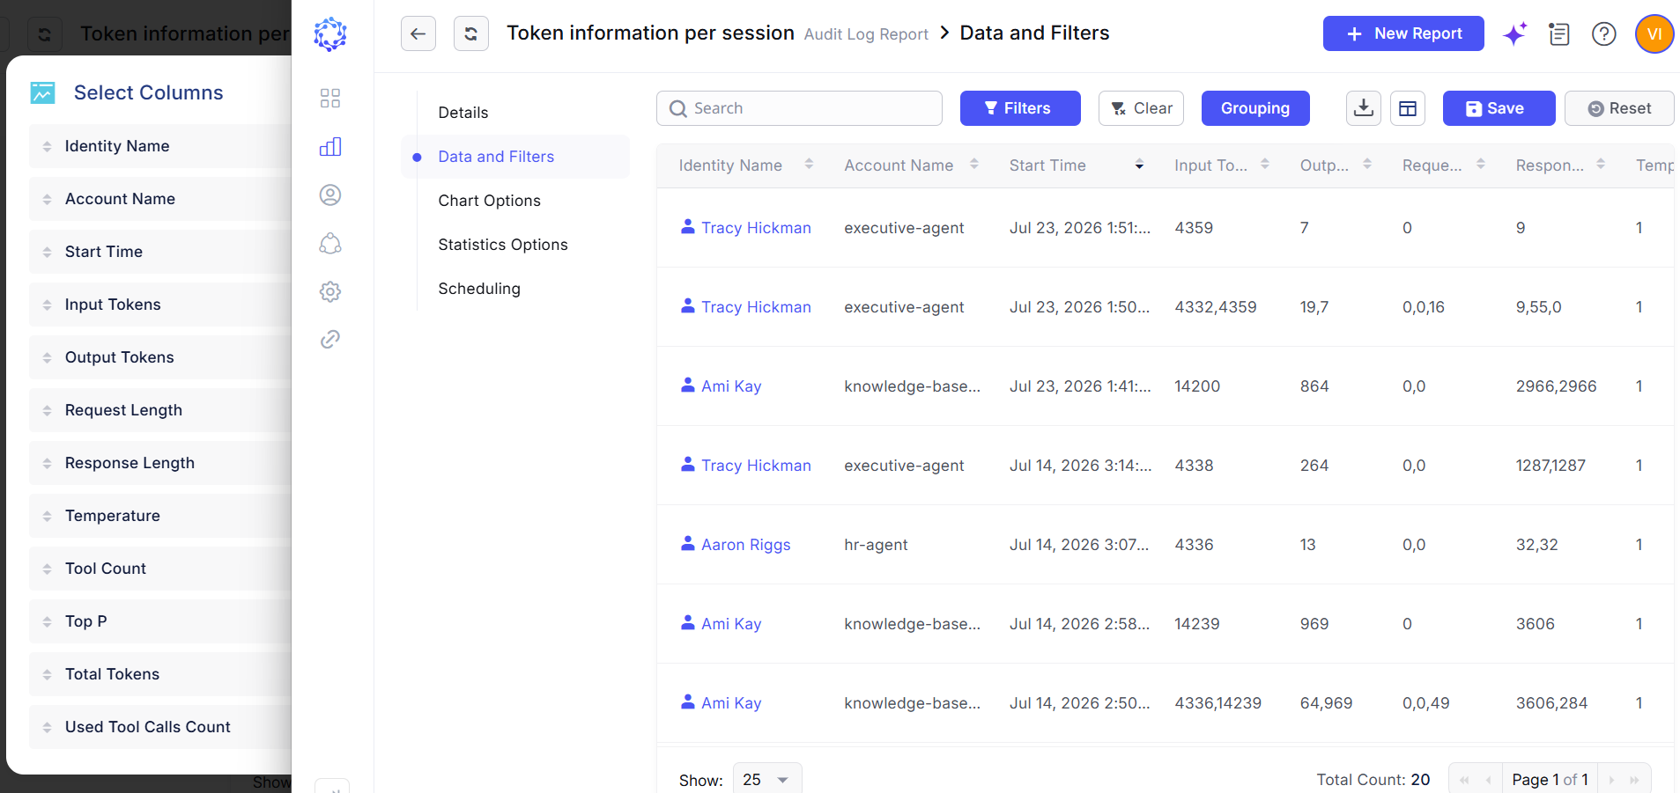Screen dimensions: 1680x793
Task: Click the drag handle for Identity Name
Action: 47,146
